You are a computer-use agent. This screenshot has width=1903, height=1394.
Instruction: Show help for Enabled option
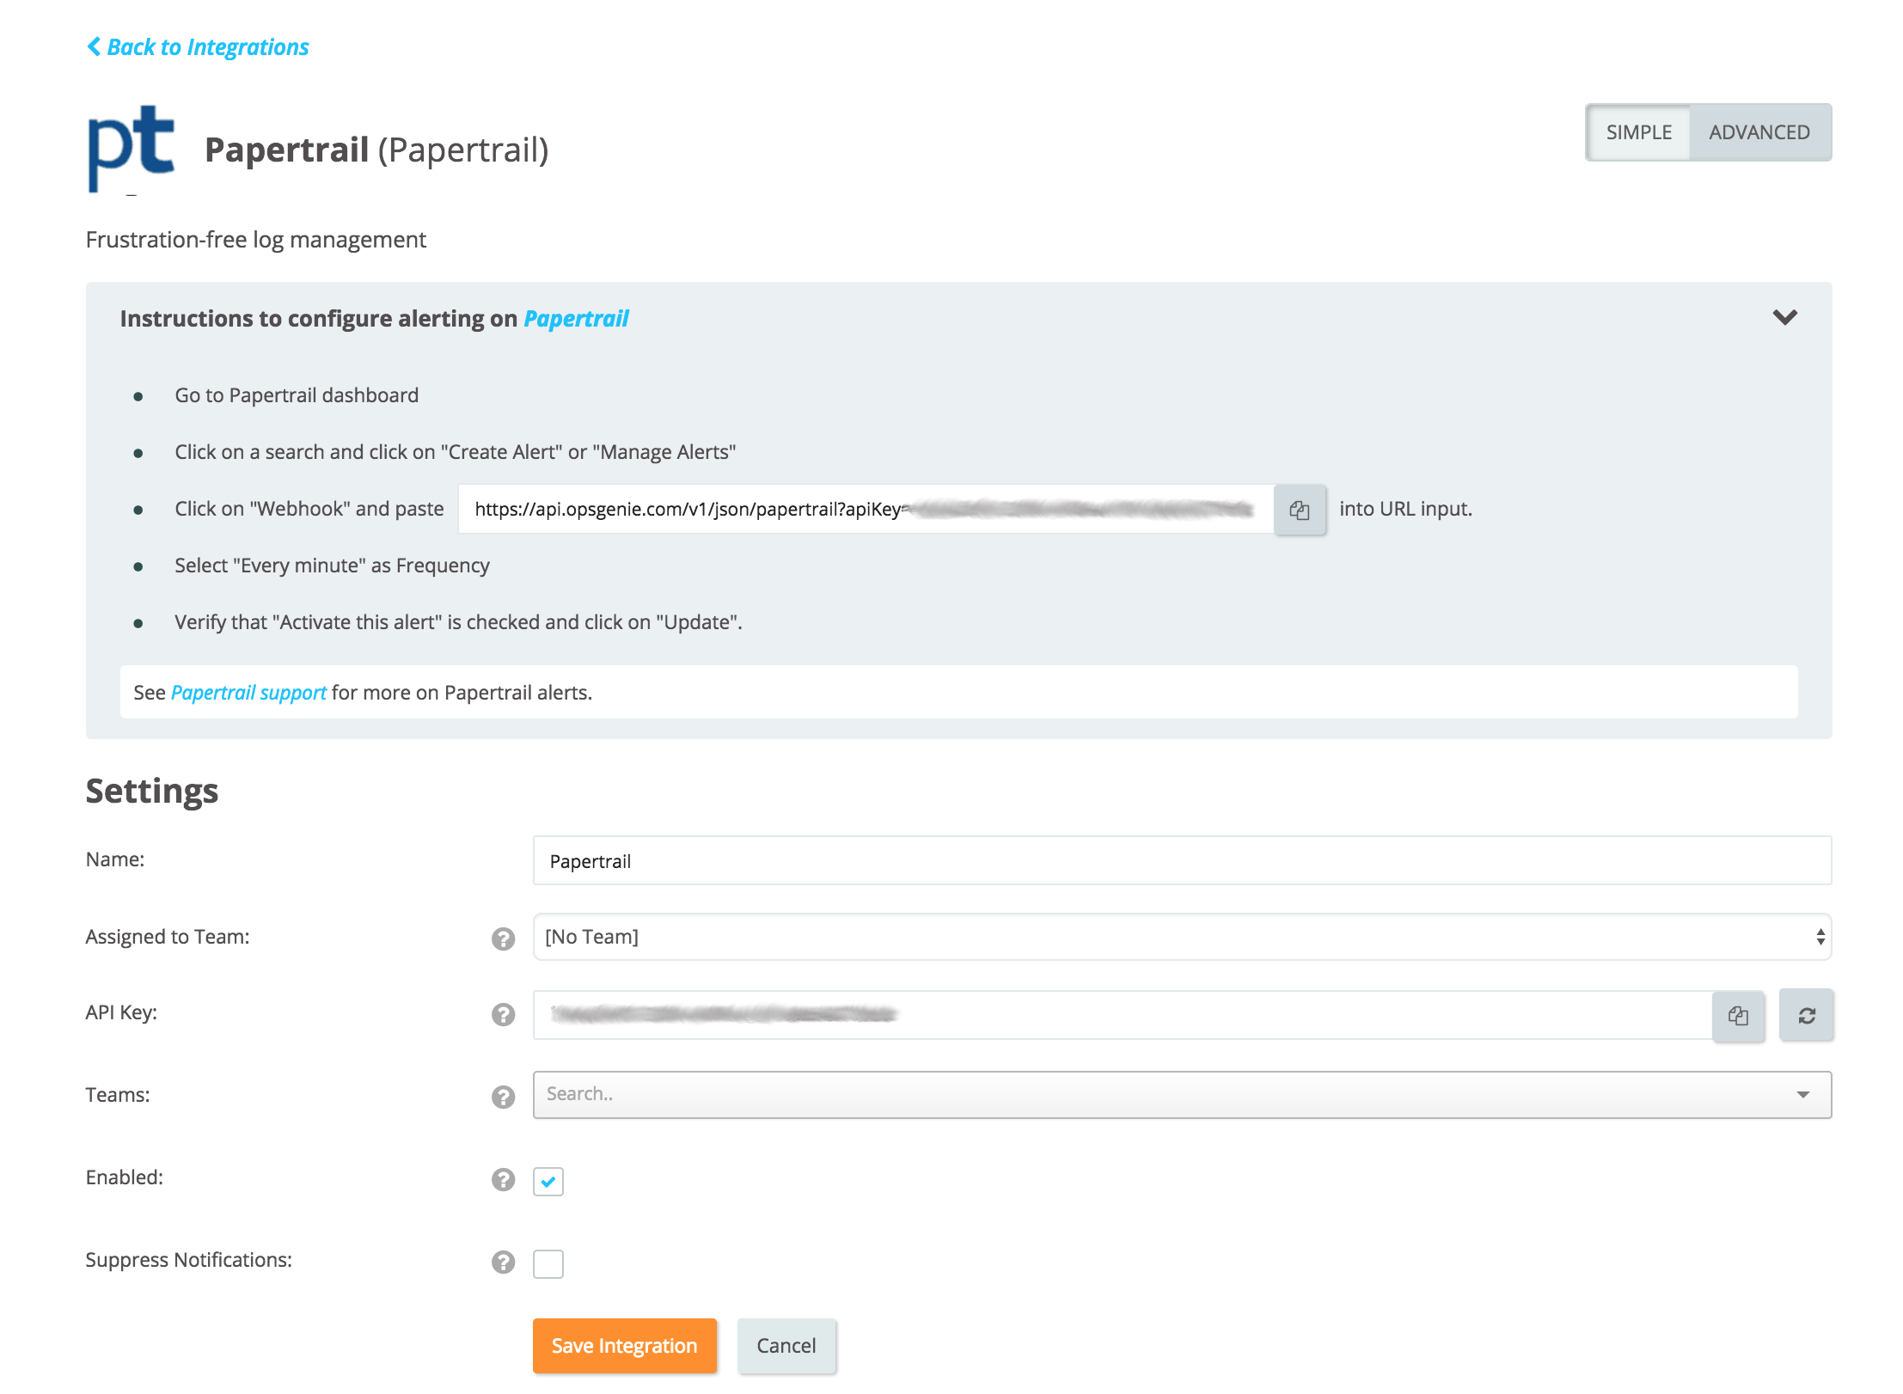(503, 1179)
